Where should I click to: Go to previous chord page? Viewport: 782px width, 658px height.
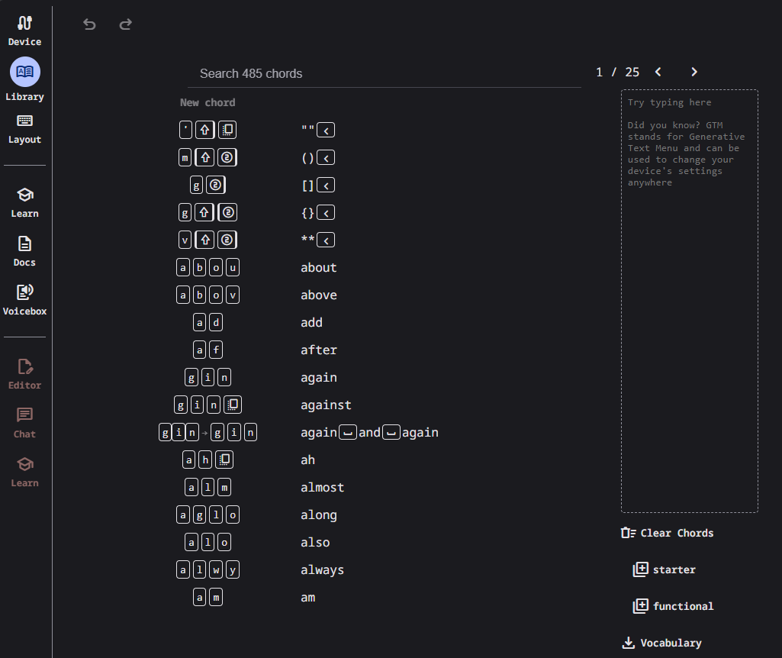(x=658, y=72)
